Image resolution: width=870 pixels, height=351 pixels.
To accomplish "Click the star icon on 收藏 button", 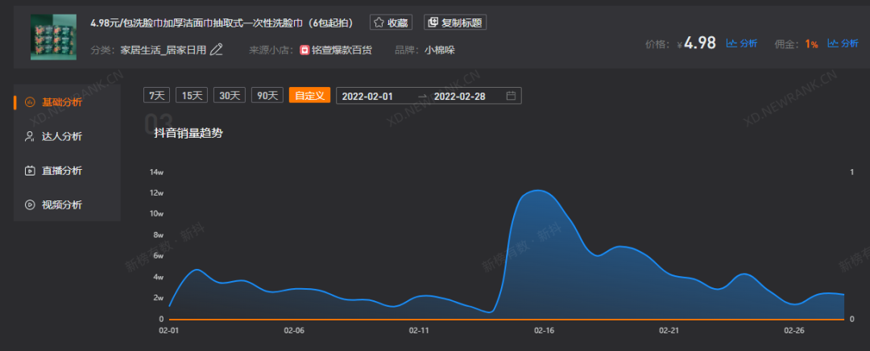I will tap(379, 23).
